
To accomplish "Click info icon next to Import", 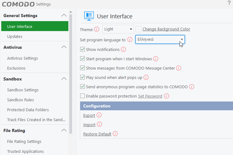I will point(99,124).
